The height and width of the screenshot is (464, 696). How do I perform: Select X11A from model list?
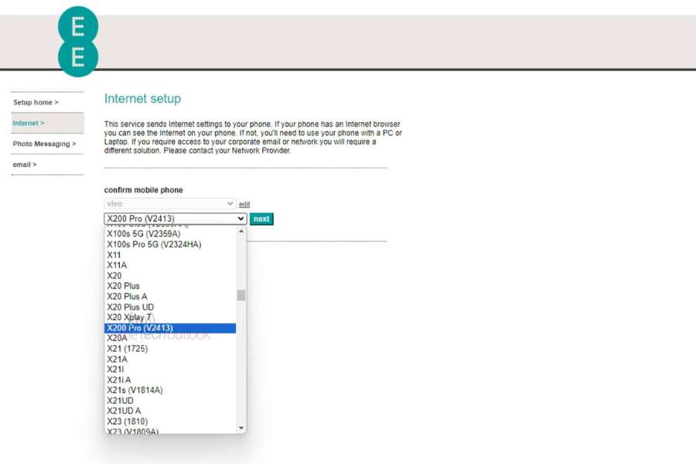(117, 265)
